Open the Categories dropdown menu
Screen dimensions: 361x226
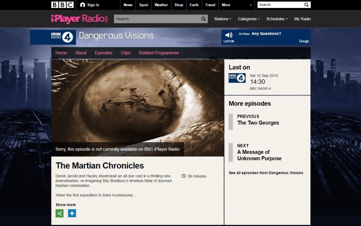(249, 19)
